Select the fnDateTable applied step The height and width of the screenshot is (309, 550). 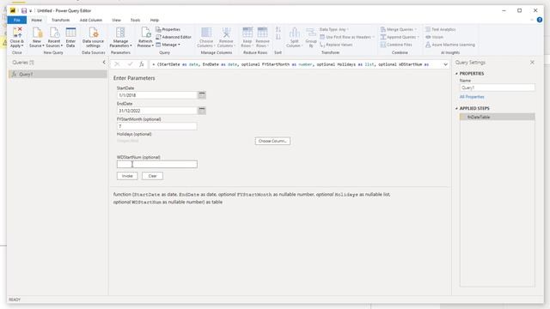tap(498, 117)
